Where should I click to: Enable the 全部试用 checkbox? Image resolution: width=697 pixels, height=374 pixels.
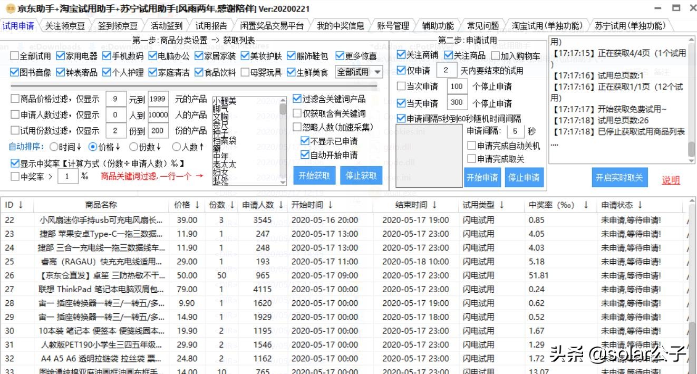[x=15, y=56]
